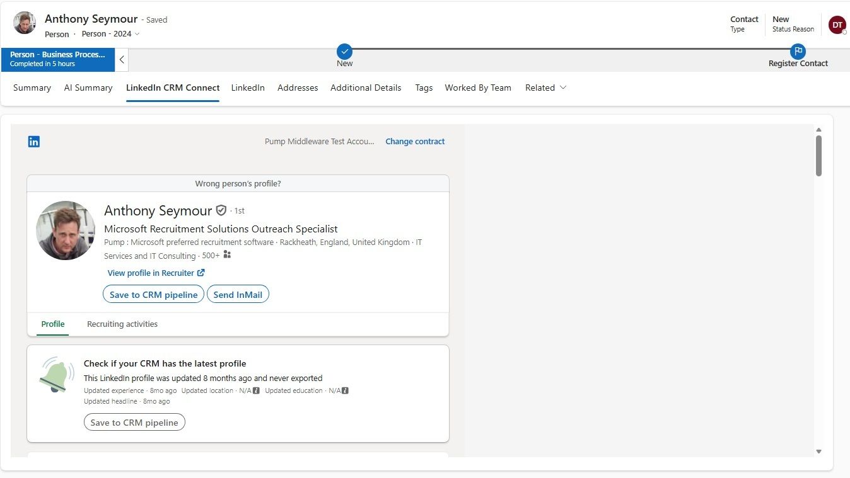Open the Person - 2024 form selector dropdown
This screenshot has width=850, height=478.
point(111,34)
